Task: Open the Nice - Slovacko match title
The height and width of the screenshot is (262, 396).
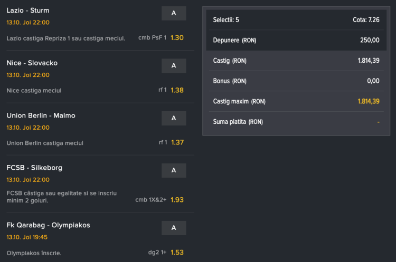Action: 32,63
